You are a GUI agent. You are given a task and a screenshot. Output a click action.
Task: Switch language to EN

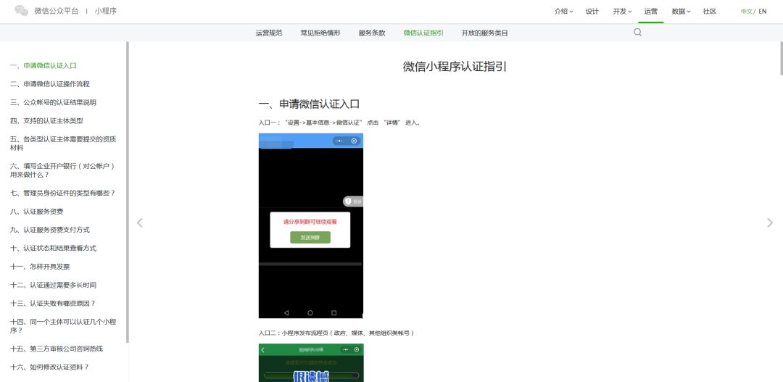coord(763,12)
